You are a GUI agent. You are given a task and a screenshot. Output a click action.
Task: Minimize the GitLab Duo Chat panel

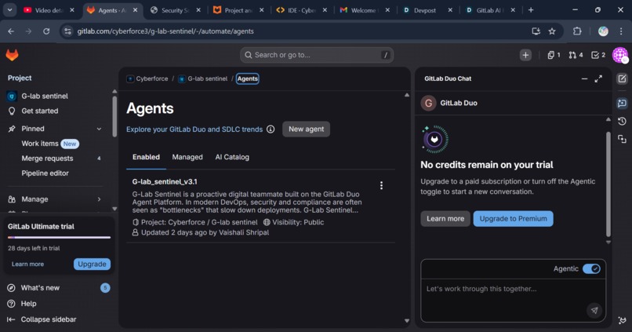click(x=584, y=79)
